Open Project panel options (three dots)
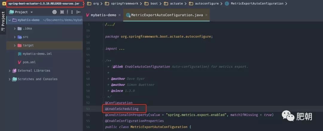 72,12
